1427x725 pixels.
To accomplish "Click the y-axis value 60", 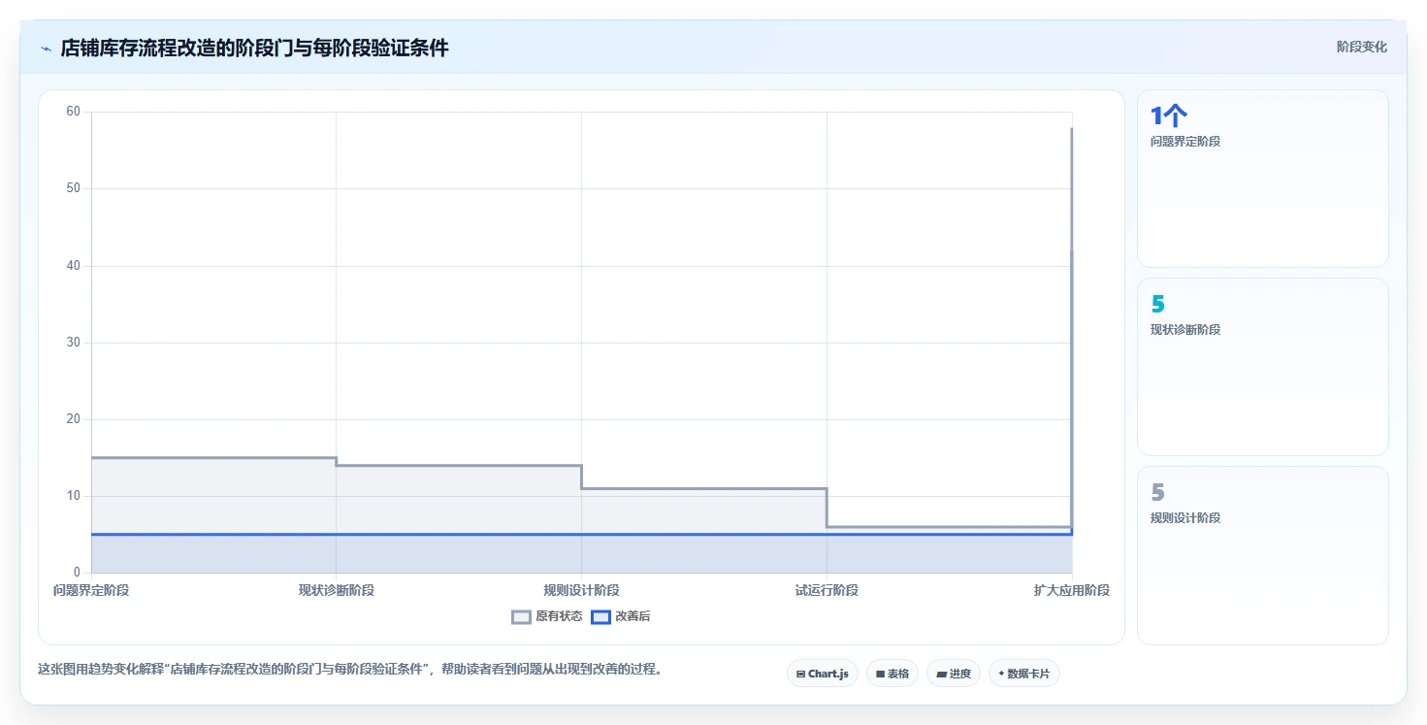I will [x=73, y=112].
